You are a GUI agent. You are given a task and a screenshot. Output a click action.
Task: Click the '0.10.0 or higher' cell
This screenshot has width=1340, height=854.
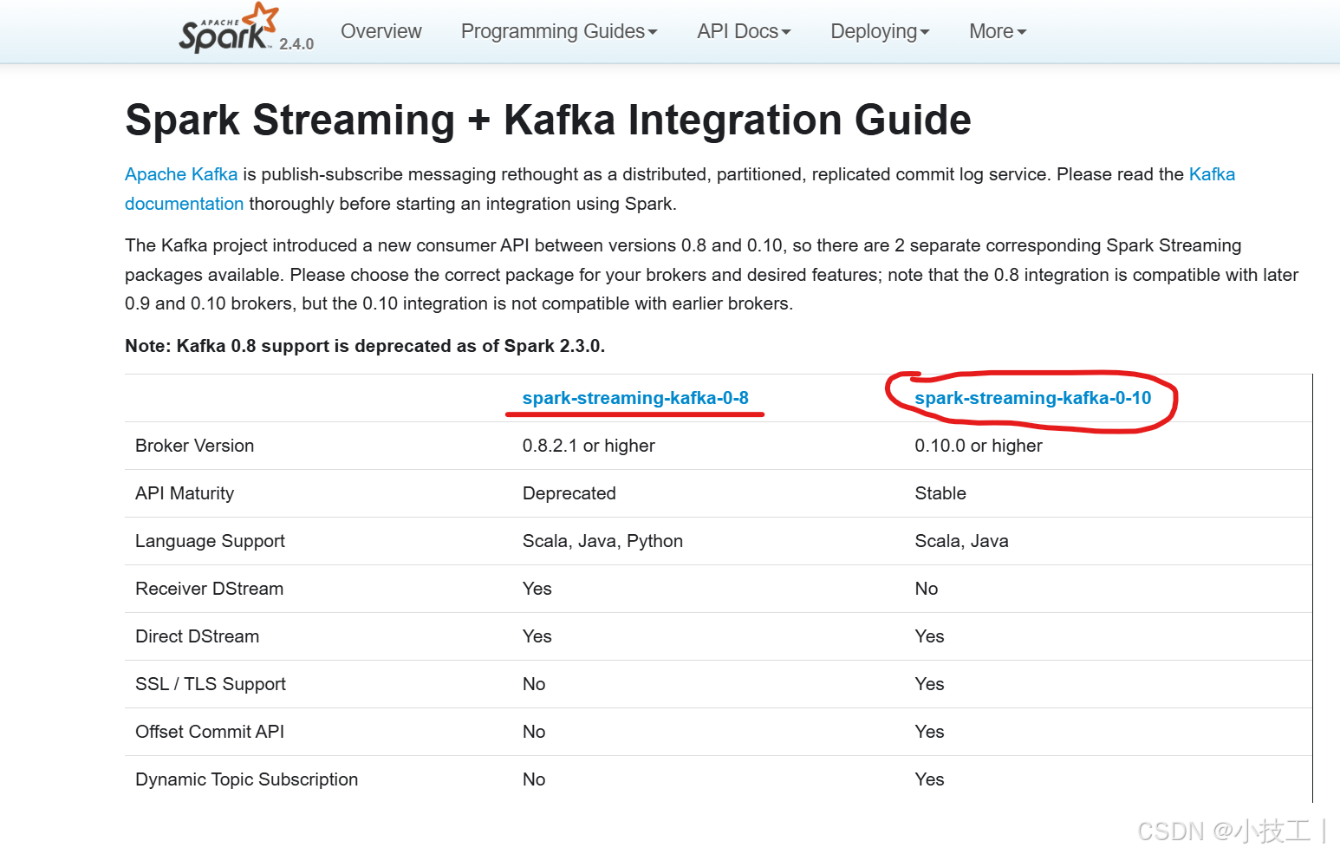[979, 446]
